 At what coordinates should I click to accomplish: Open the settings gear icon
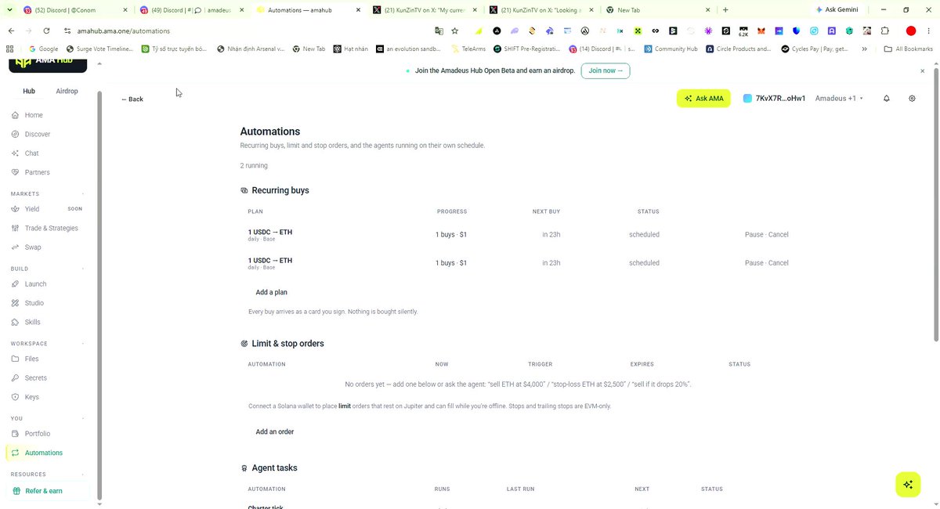tap(912, 99)
